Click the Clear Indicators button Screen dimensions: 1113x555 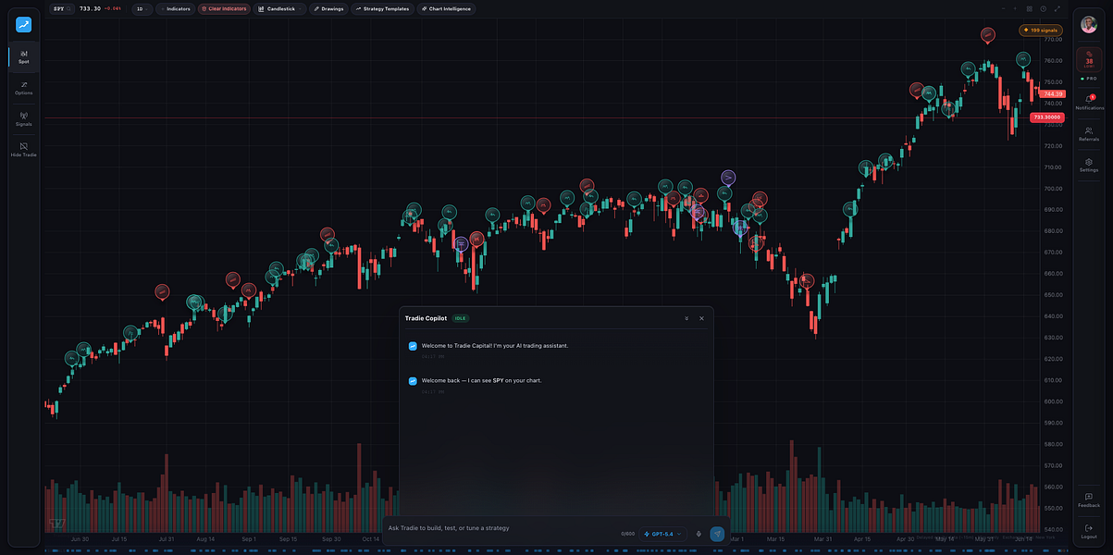pyautogui.click(x=224, y=8)
